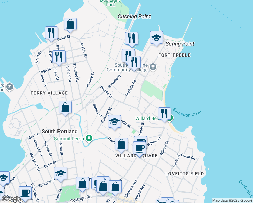The width and height of the screenshot is (253, 203).
Task: Select the South Portland city label
Action: [x=60, y=131]
